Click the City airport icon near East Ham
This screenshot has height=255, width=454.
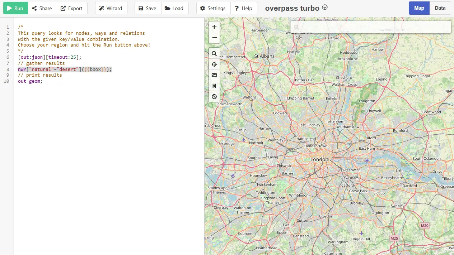(367, 160)
